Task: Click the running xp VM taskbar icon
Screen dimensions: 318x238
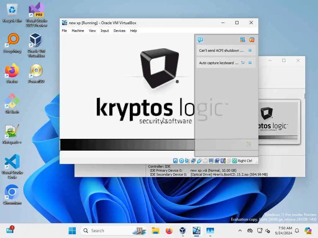Action: [x=196, y=231]
